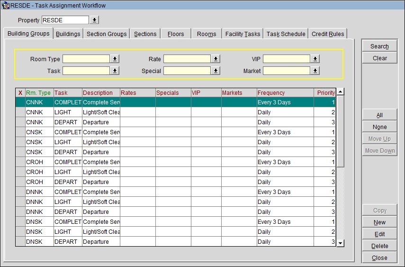
Task: Select all rows with All button
Action: (379, 115)
